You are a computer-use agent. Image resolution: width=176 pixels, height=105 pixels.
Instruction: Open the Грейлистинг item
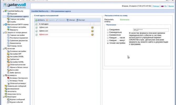click(14, 59)
